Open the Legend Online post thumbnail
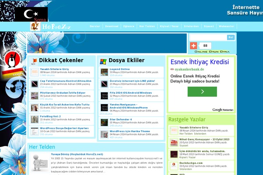Viewport: 263px width, 175px height. pos(104,72)
